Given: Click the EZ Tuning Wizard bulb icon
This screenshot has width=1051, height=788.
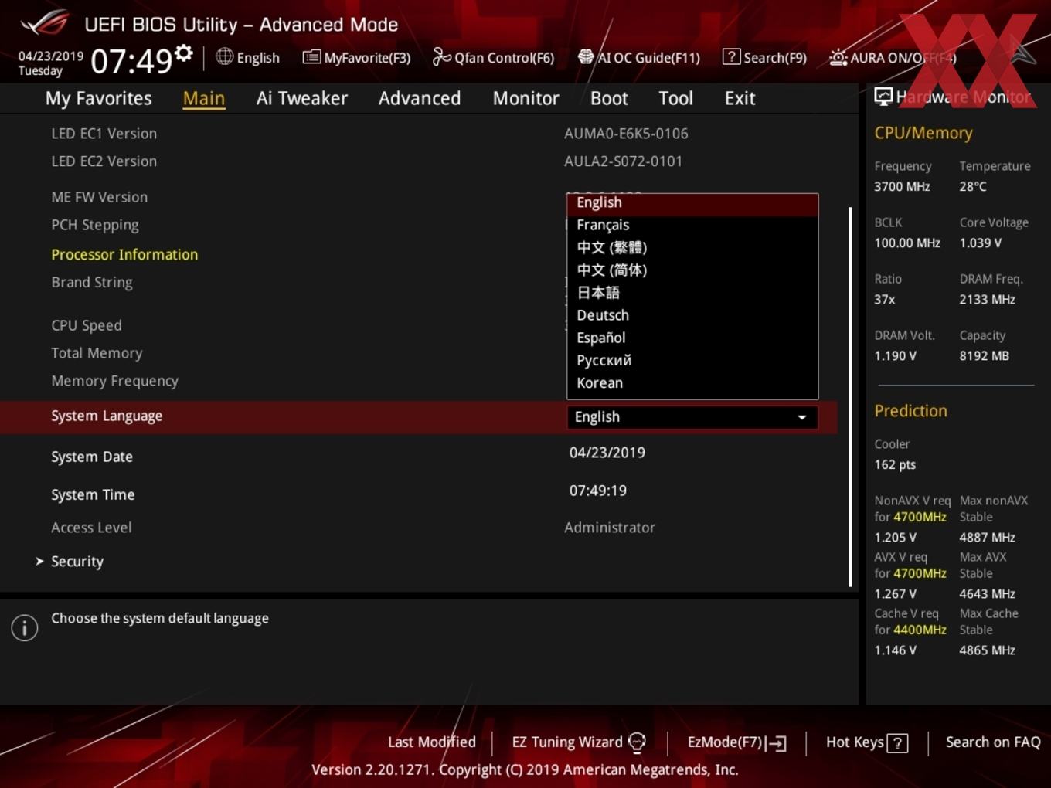Looking at the screenshot, I should pyautogui.click(x=637, y=742).
